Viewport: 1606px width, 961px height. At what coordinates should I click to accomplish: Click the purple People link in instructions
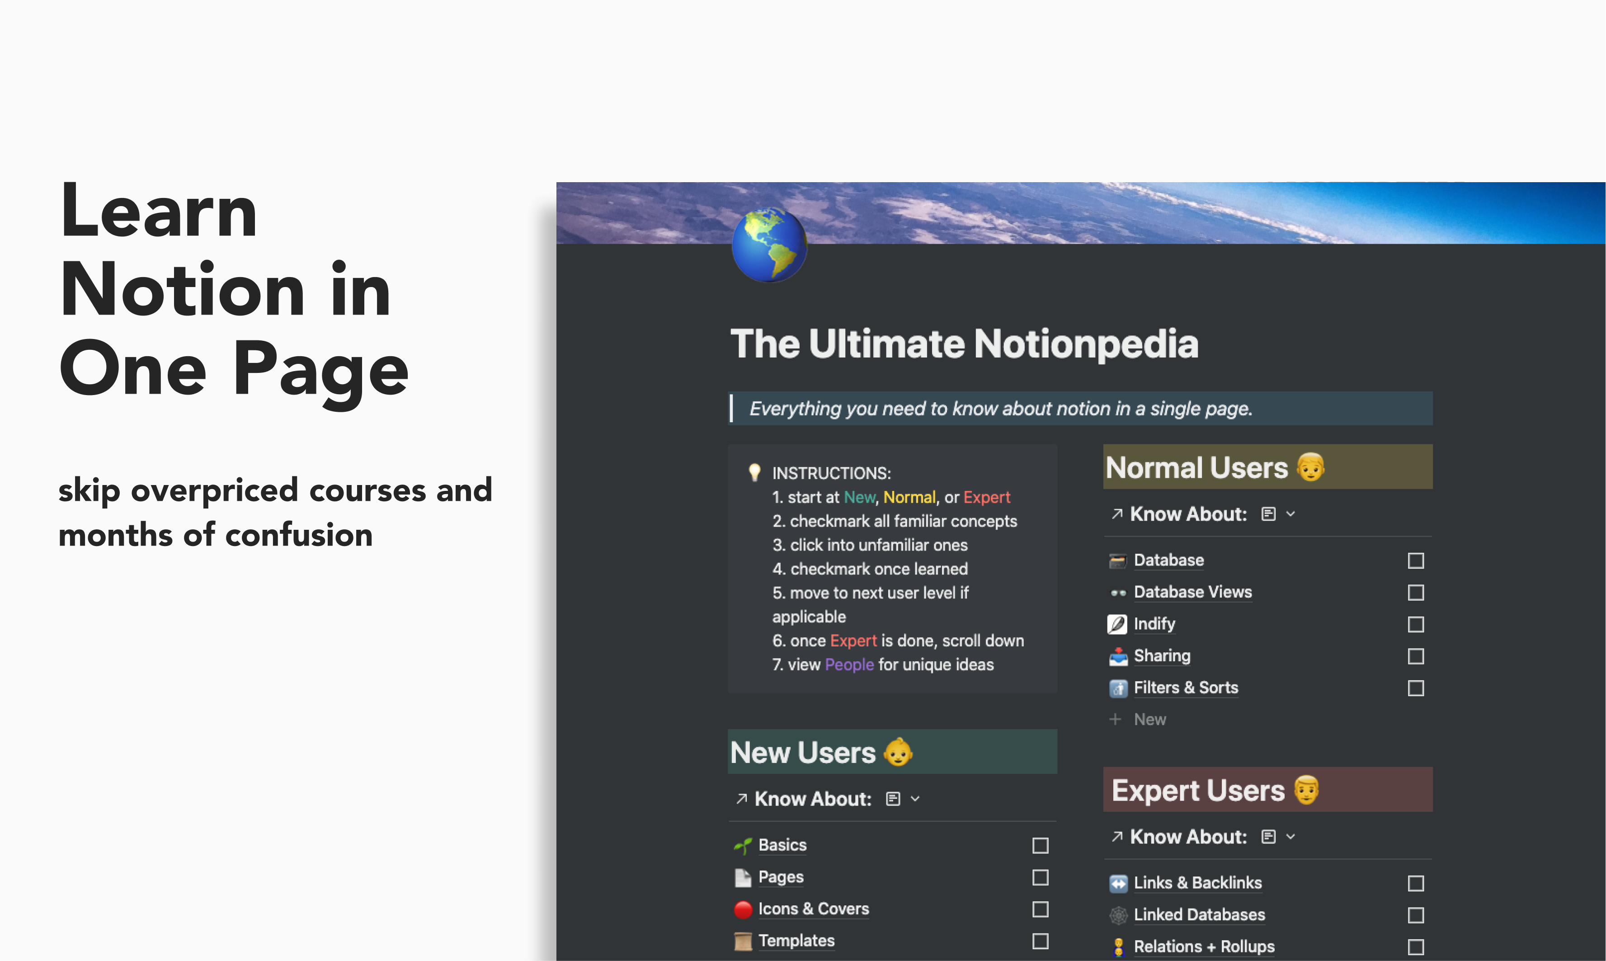[x=849, y=664]
